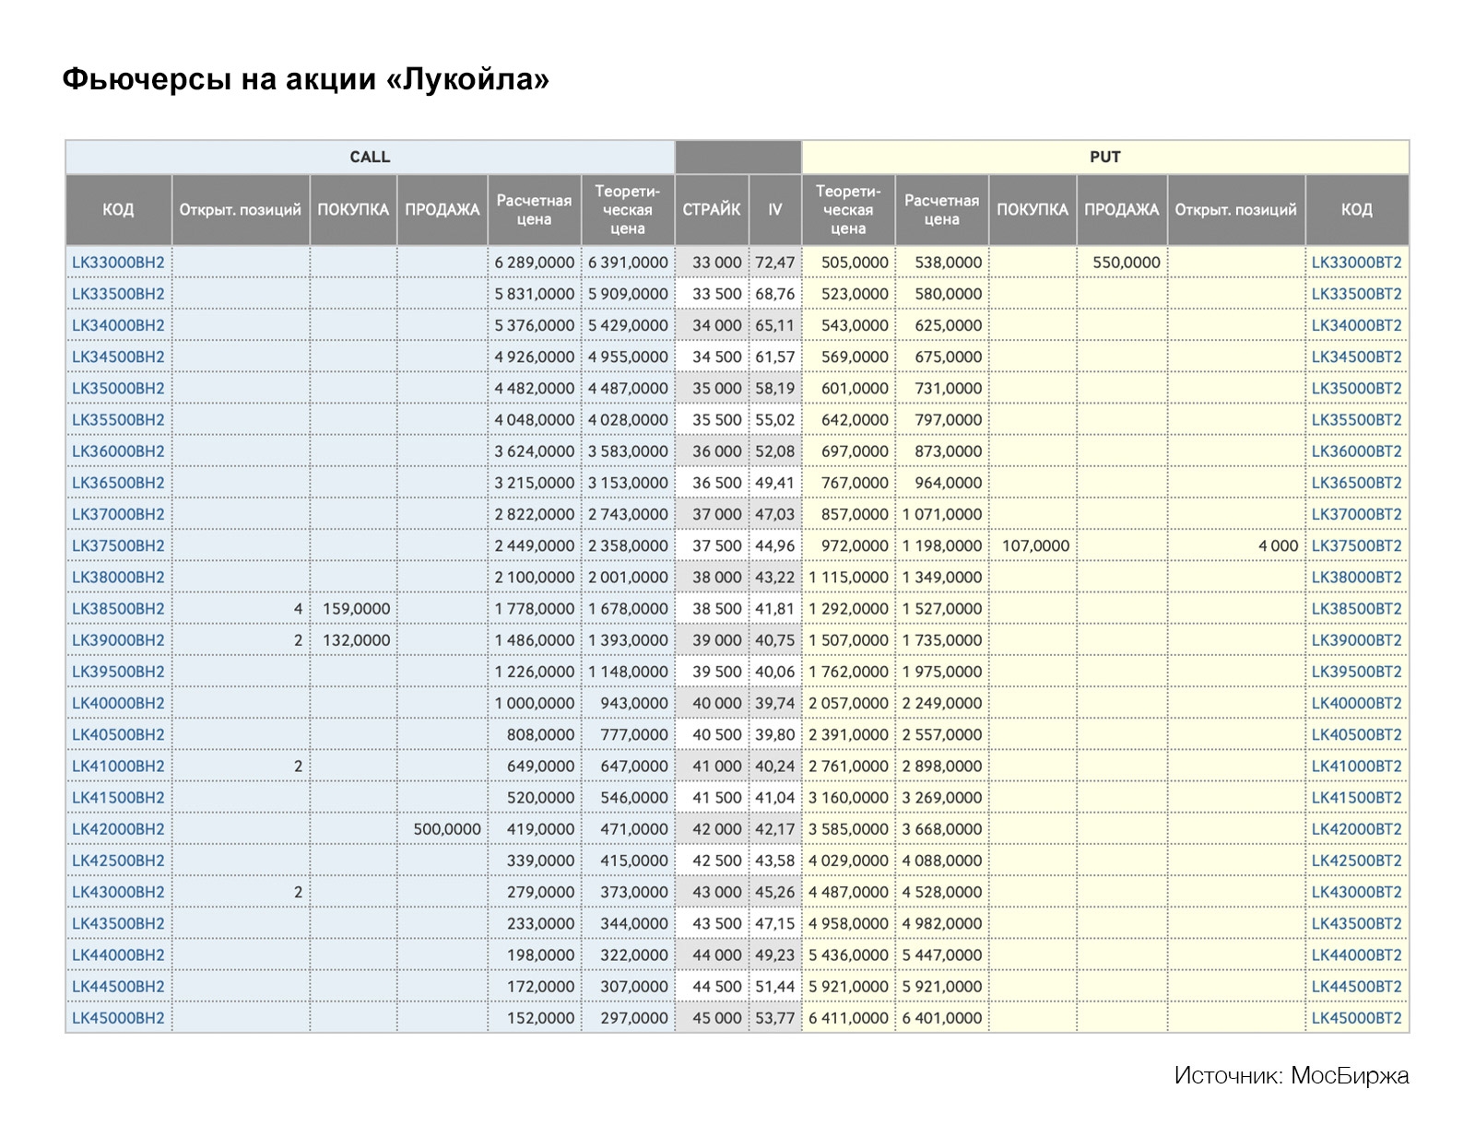Select call theoretical price 297,0000
1475x1124 pixels.
[x=634, y=1017]
